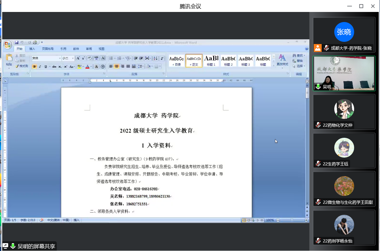This screenshot has width=380, height=251.
Task: Switch to the 插入 (Insert) ribbon tab
Action: tap(32, 49)
